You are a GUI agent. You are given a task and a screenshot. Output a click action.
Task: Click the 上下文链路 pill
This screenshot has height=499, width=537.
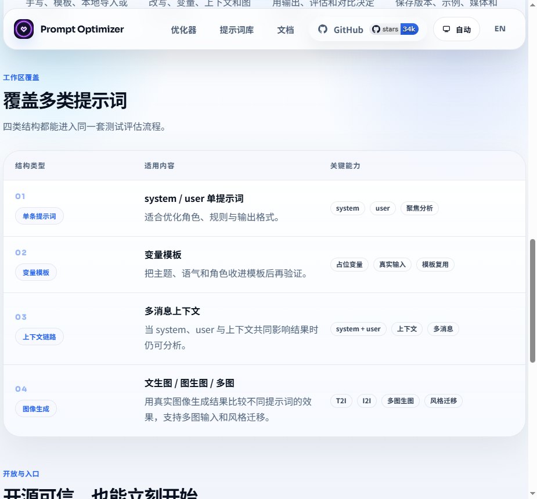pos(39,337)
